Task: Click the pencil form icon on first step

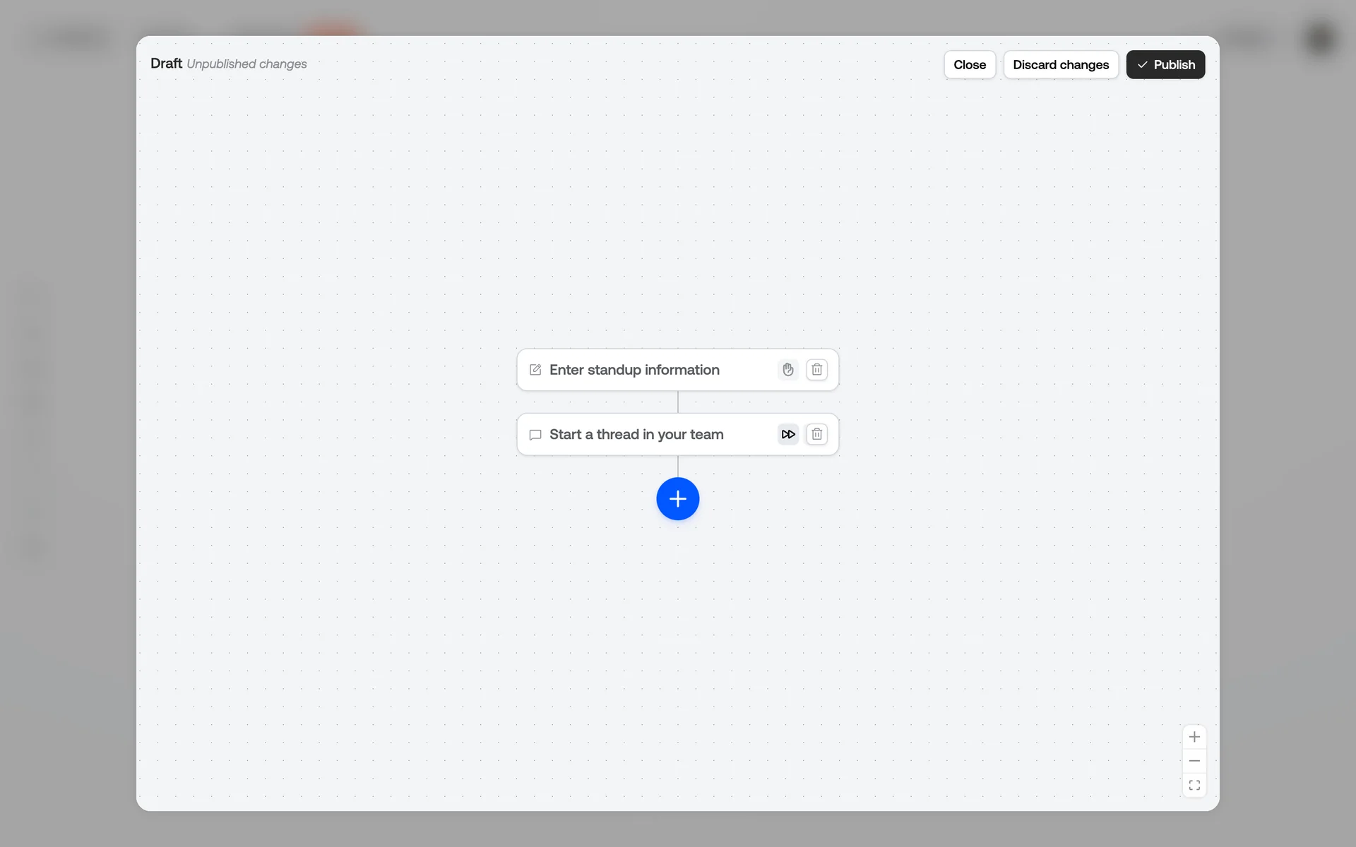Action: 535,370
